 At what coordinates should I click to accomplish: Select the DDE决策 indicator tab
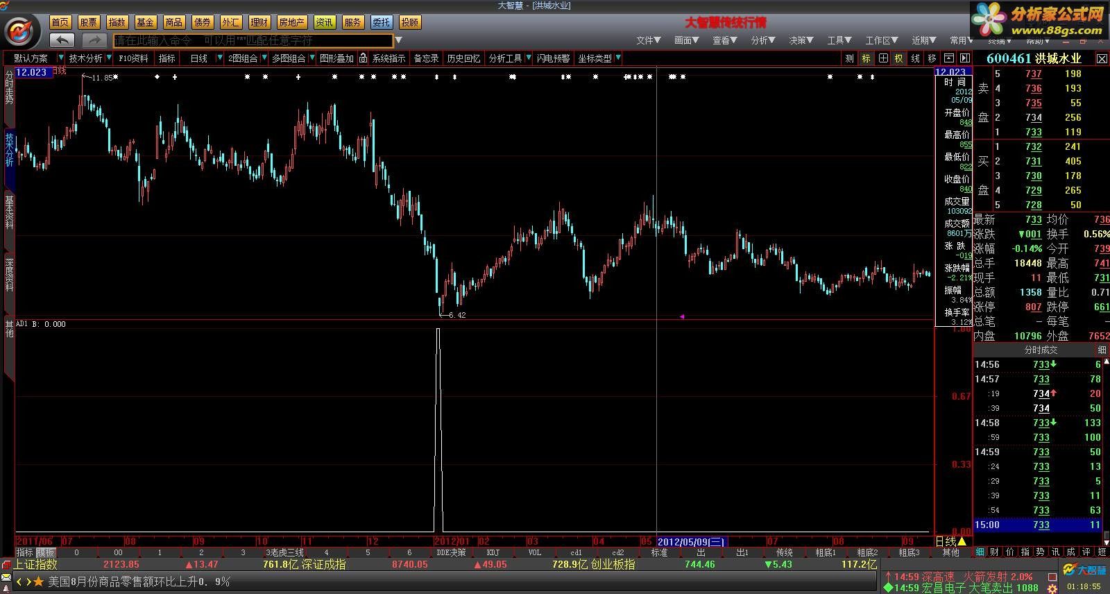(x=452, y=552)
